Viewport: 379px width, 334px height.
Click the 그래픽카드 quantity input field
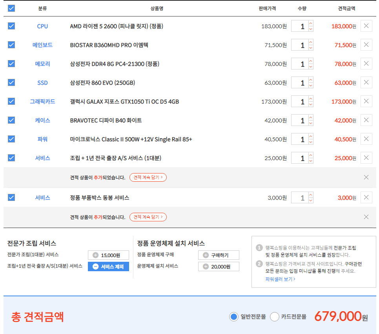(x=300, y=102)
